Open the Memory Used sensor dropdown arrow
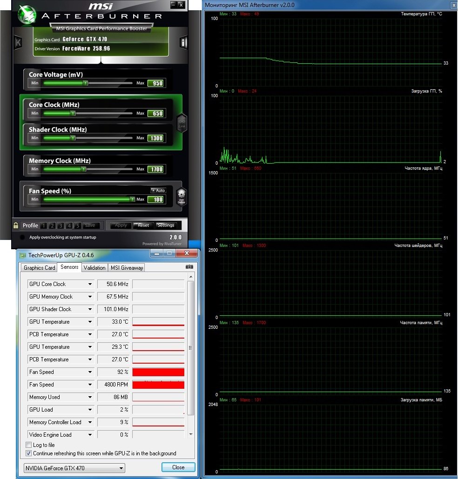The height and width of the screenshot is (479, 458). (x=90, y=397)
